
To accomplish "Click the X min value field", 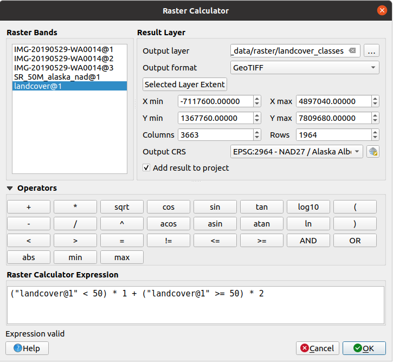I will click(x=215, y=101).
